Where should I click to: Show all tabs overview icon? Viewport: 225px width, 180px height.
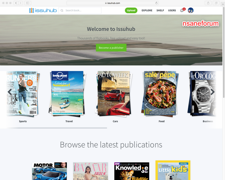[x=216, y=3]
